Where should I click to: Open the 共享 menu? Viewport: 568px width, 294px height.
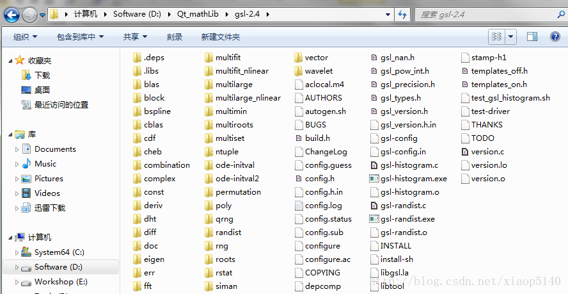pyautogui.click(x=135, y=37)
